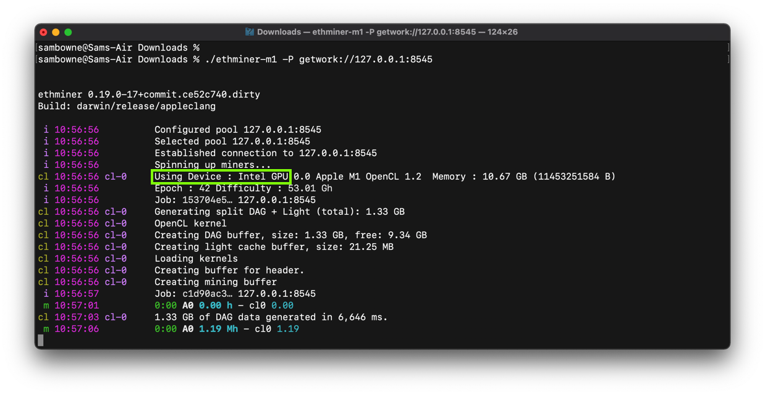Image resolution: width=765 pixels, height=395 pixels.
Task: Click the green zoom window button
Action: pos(68,32)
